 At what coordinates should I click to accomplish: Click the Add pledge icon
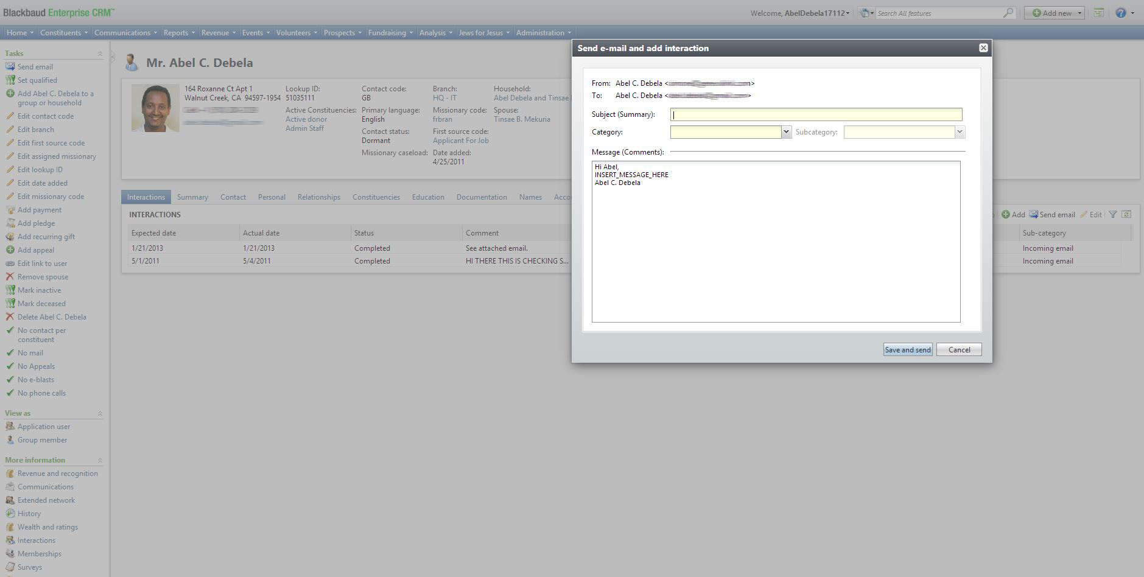click(10, 223)
